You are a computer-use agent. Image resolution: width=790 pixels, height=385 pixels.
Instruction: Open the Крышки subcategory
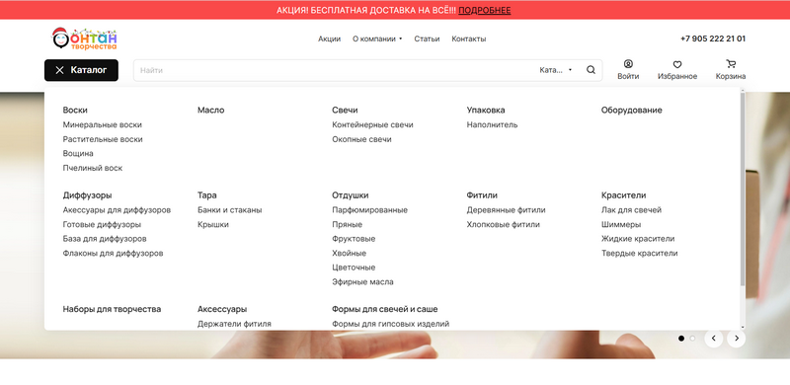coord(213,224)
